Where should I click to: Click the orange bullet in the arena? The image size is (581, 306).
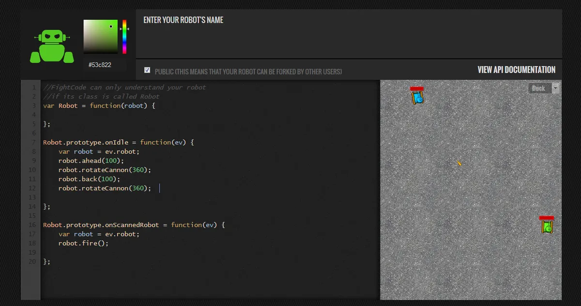coord(459,163)
